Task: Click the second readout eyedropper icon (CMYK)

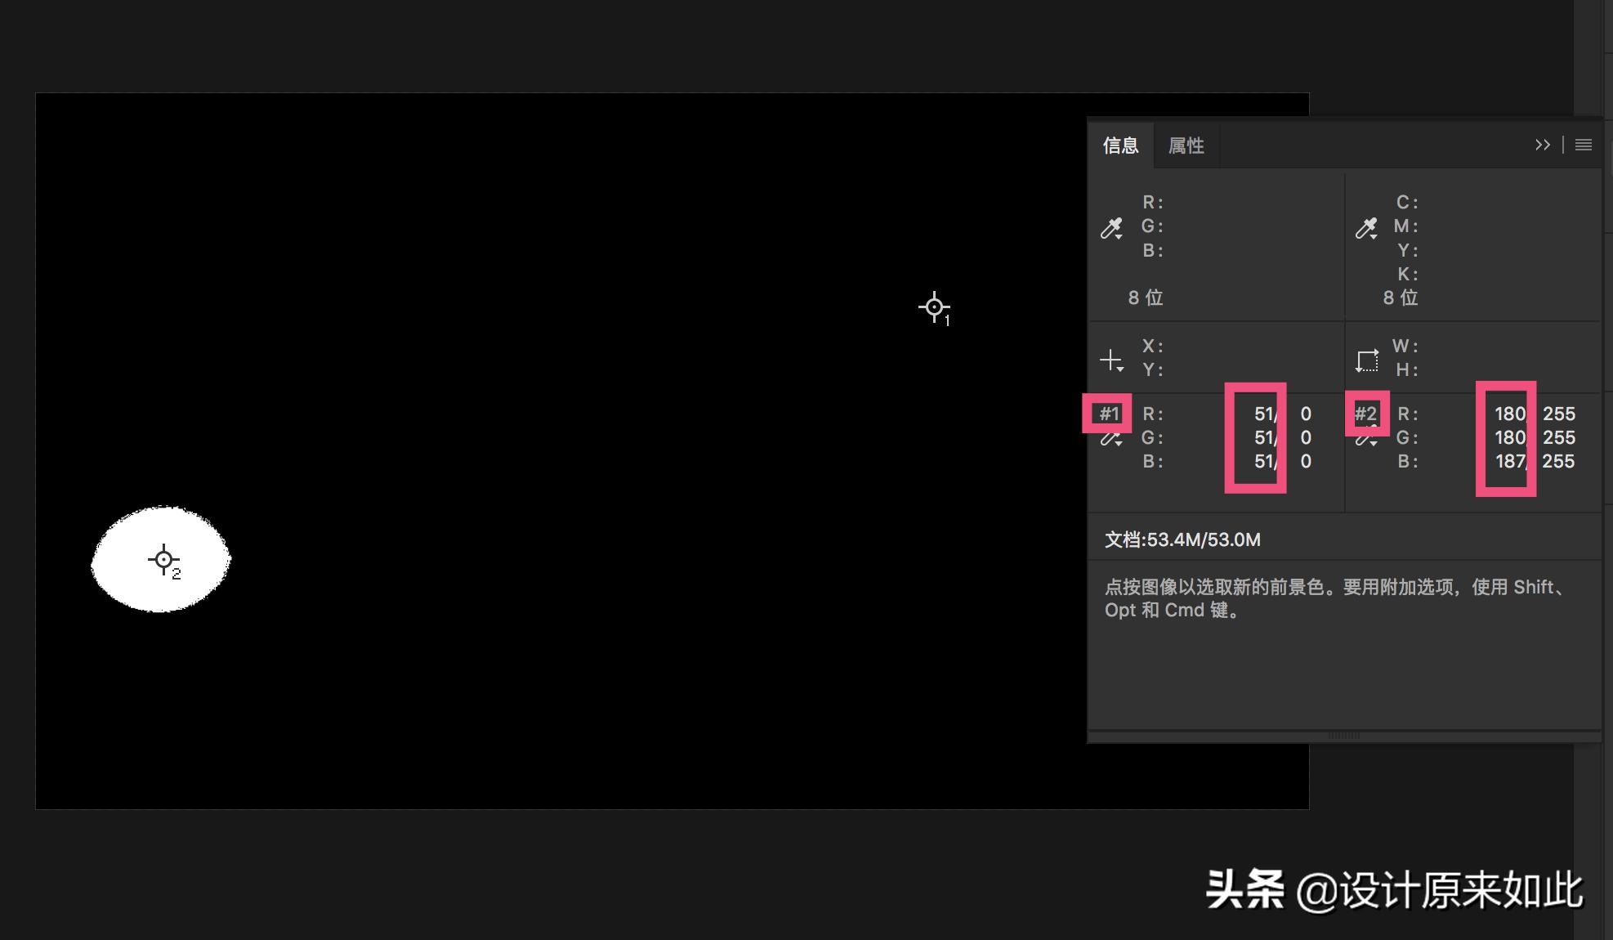Action: pos(1365,227)
